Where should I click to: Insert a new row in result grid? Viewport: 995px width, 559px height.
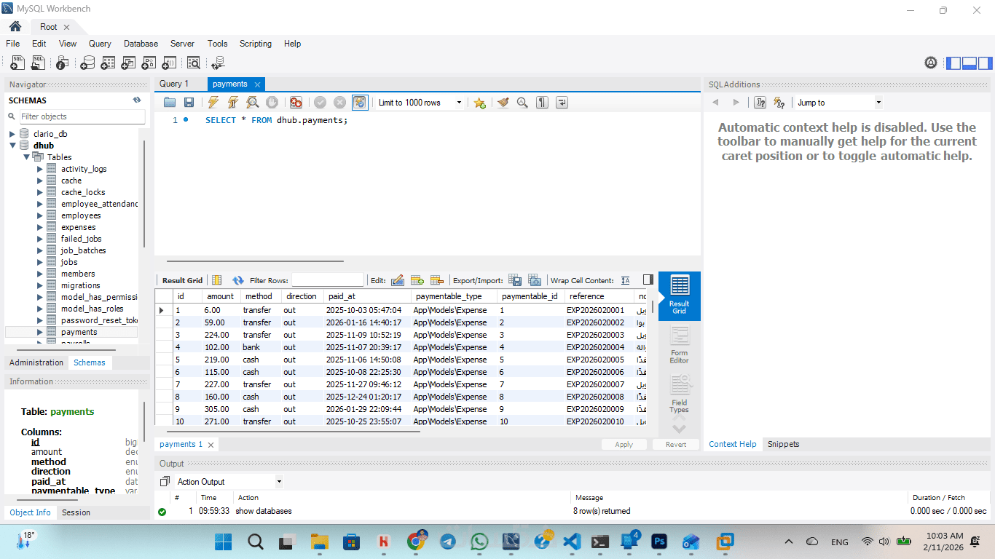coord(417,280)
